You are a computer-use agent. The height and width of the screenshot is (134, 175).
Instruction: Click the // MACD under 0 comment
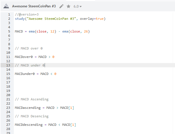30,65
